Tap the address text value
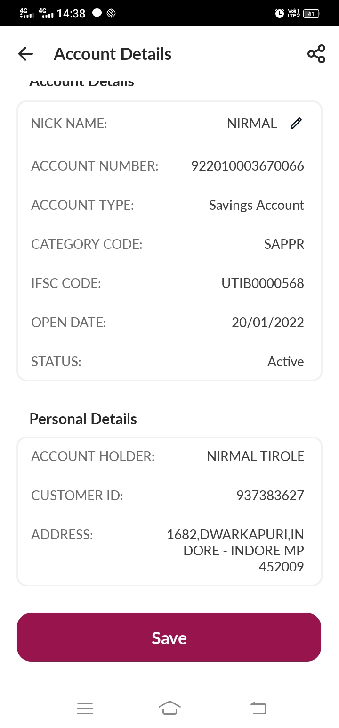The height and width of the screenshot is (728, 339). point(235,551)
